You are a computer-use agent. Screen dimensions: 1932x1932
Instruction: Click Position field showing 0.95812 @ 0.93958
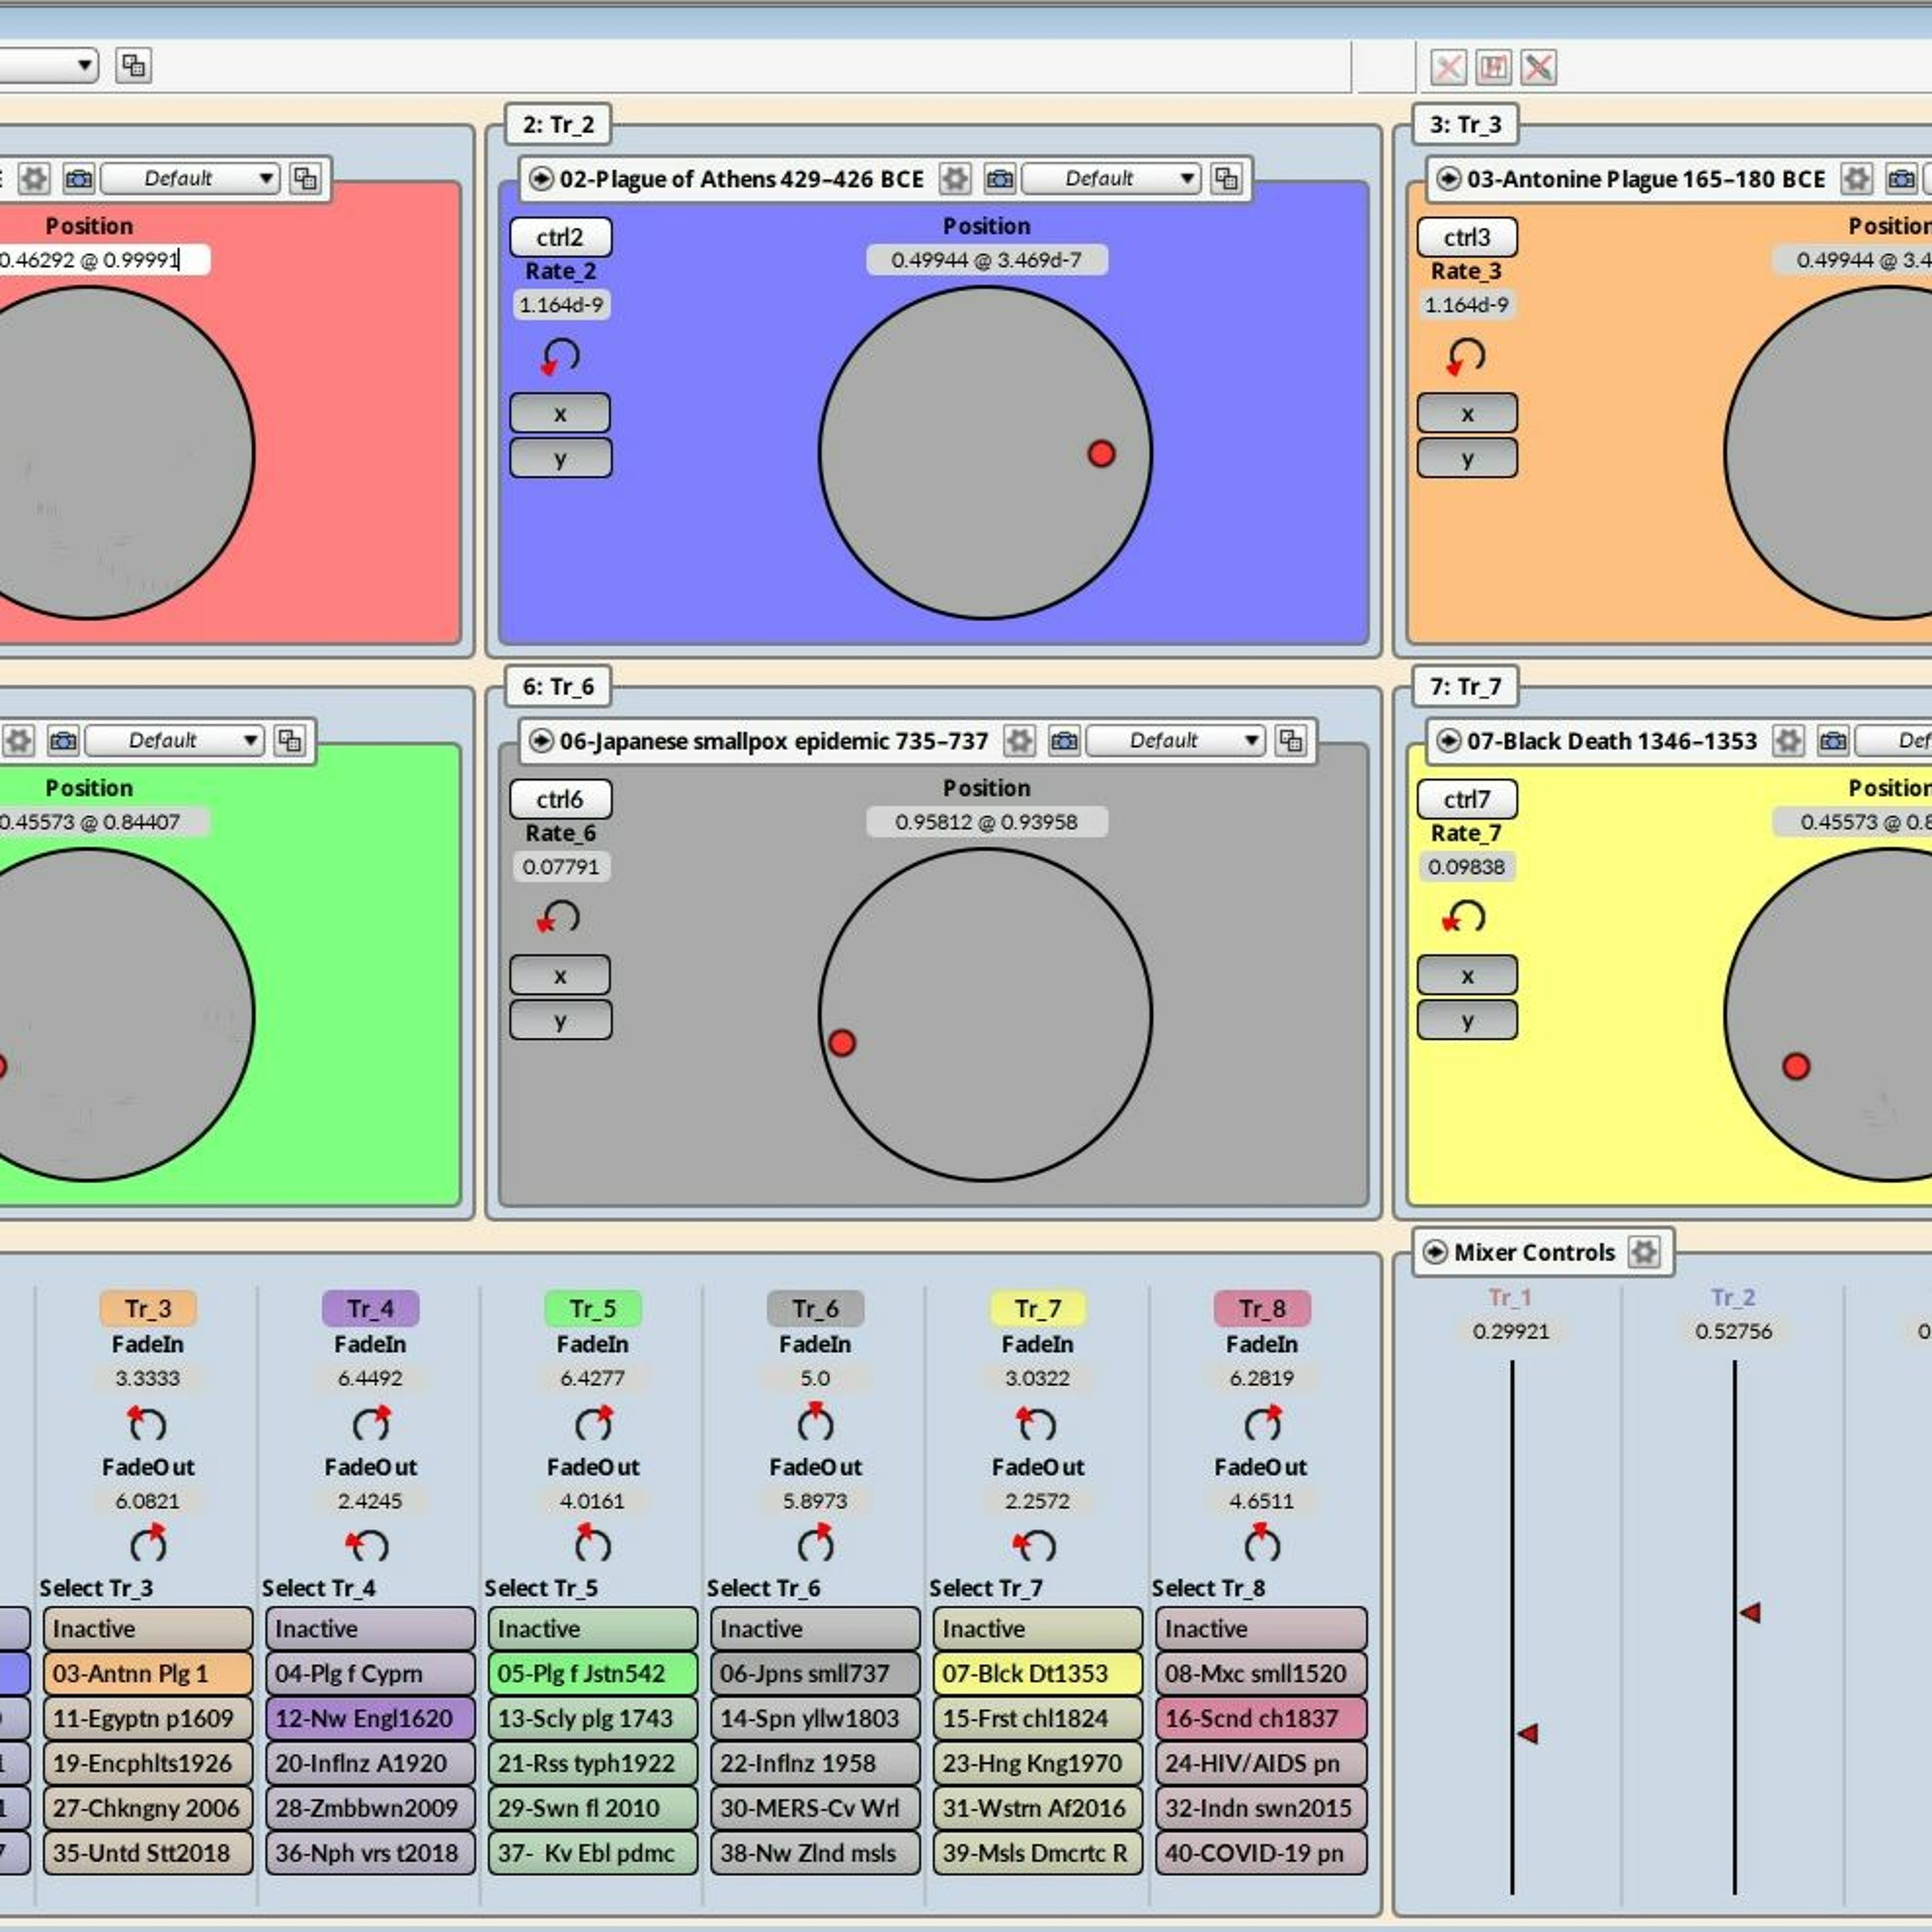(x=986, y=822)
